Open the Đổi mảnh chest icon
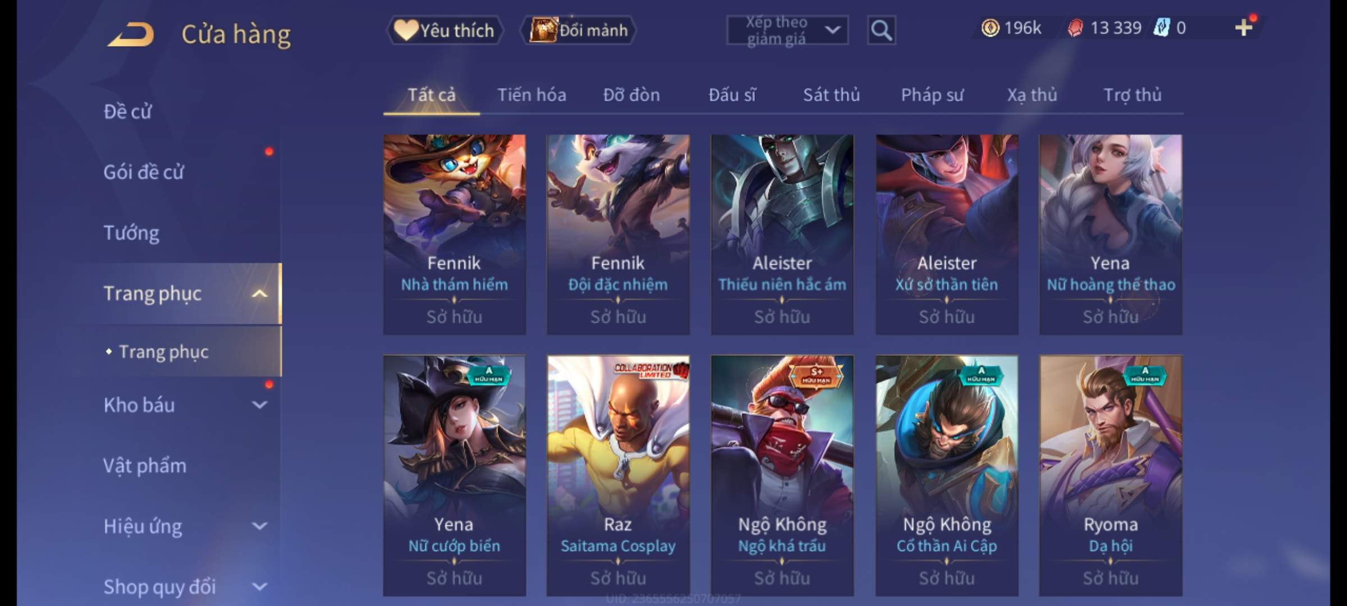Viewport: 1347px width, 606px height. [x=543, y=30]
